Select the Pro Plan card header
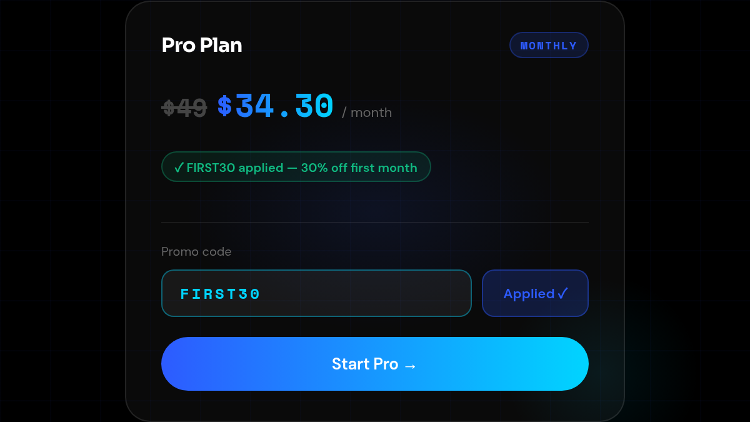750x422 pixels. click(x=201, y=44)
